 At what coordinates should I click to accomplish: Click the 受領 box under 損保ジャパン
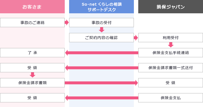[171, 83]
